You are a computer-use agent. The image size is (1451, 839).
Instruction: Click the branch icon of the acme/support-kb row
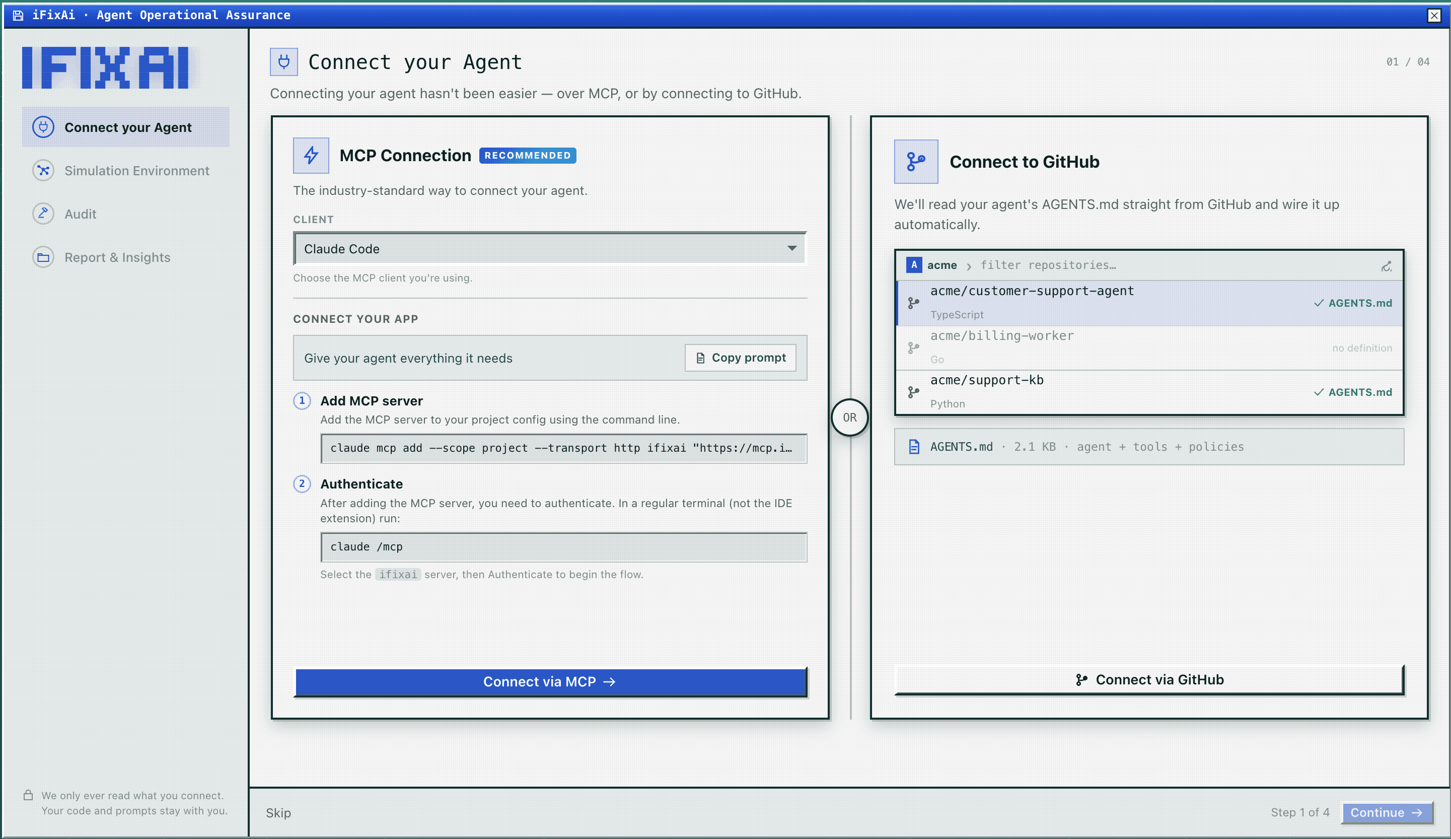pos(913,392)
